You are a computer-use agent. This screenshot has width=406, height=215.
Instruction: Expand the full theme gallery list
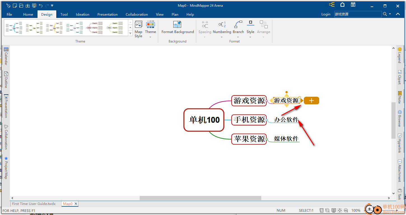click(x=130, y=34)
